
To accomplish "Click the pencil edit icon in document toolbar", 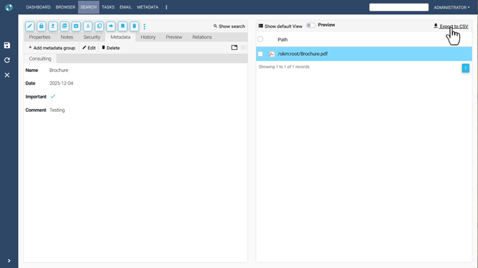I will pos(30,26).
